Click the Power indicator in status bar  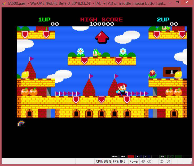pos(134,161)
